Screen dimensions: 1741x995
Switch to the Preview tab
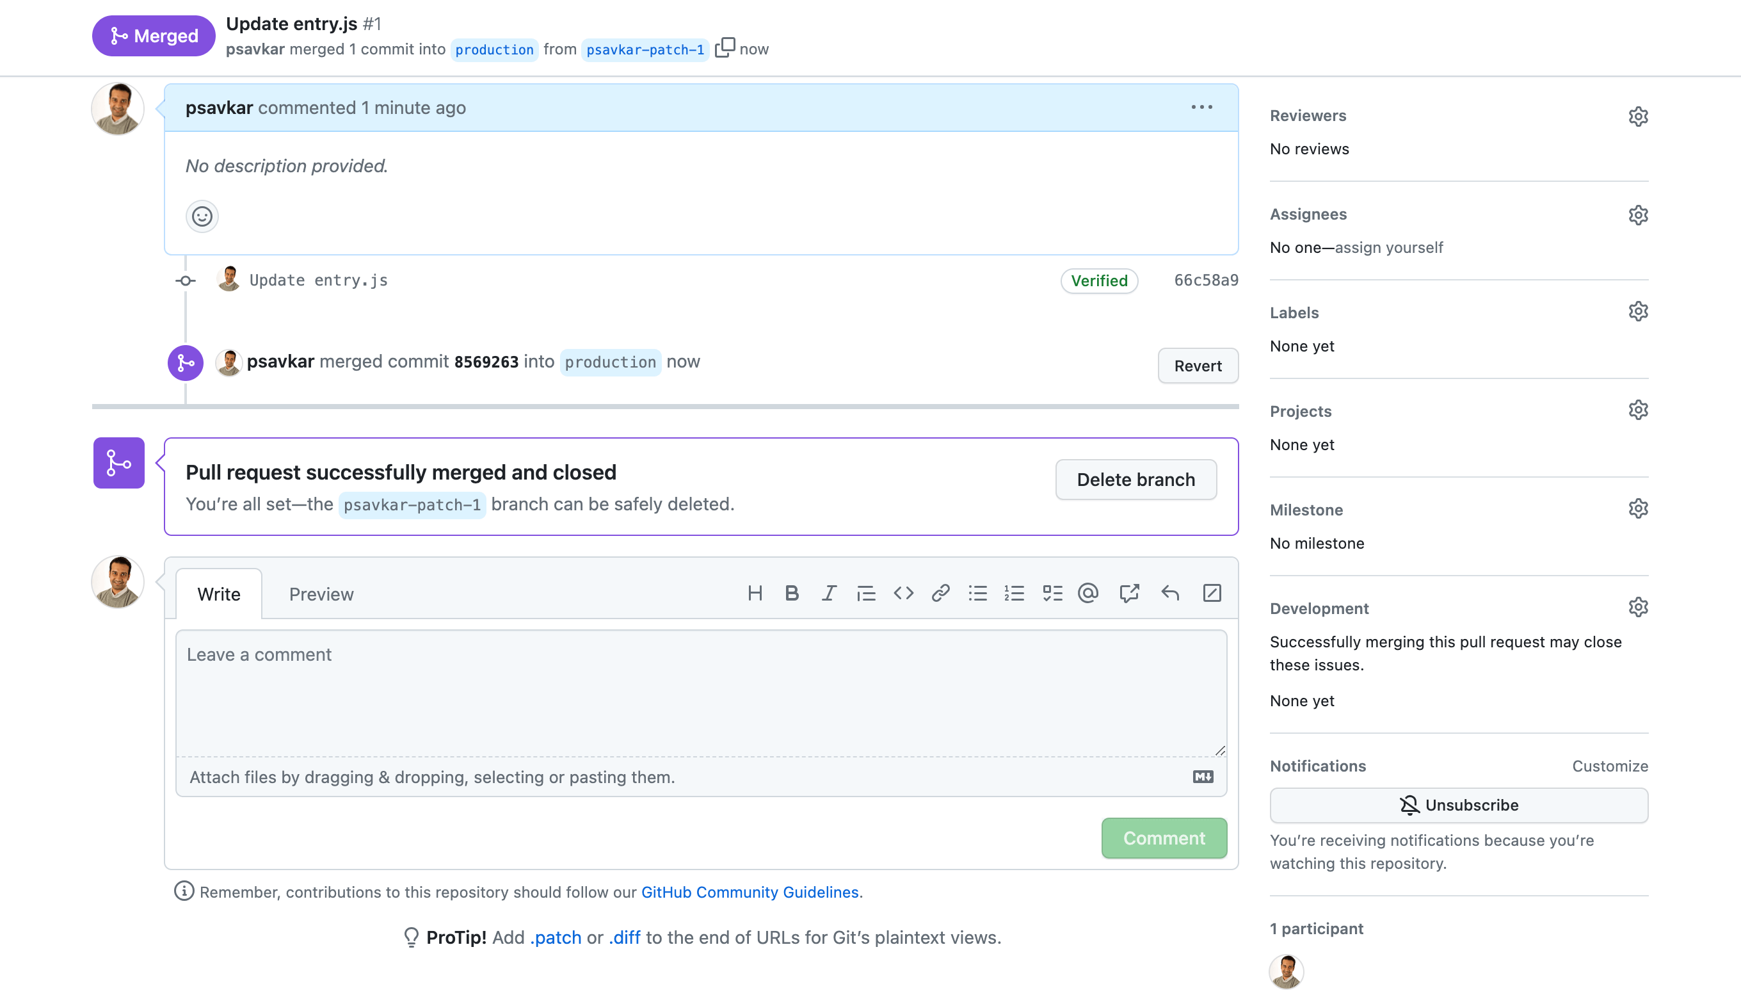pyautogui.click(x=321, y=594)
